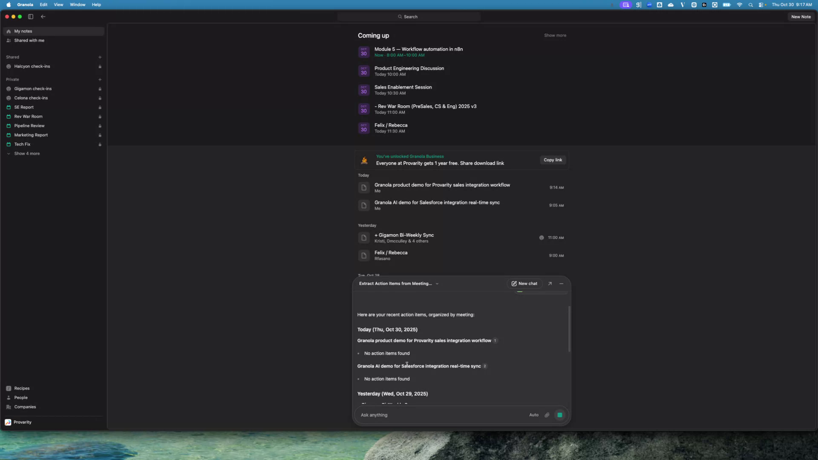Click the back arrow navigation icon

(43, 17)
